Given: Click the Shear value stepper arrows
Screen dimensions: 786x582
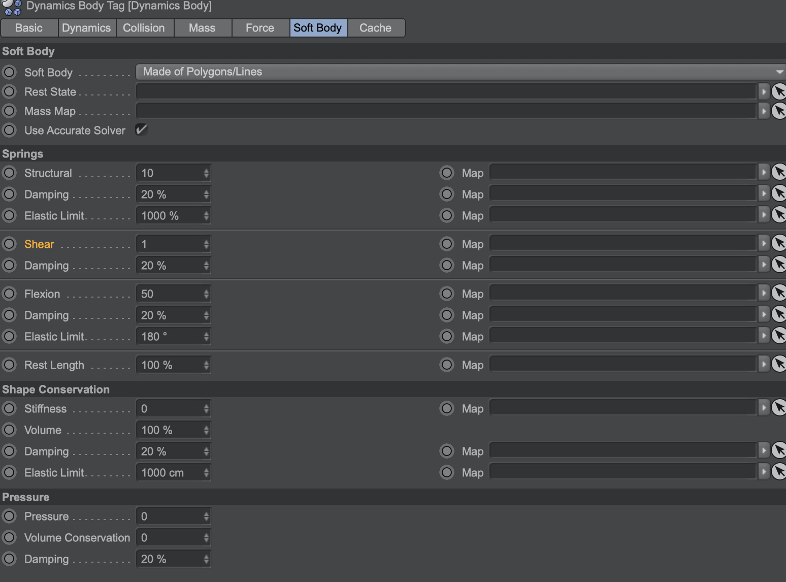Looking at the screenshot, I should pyautogui.click(x=206, y=244).
